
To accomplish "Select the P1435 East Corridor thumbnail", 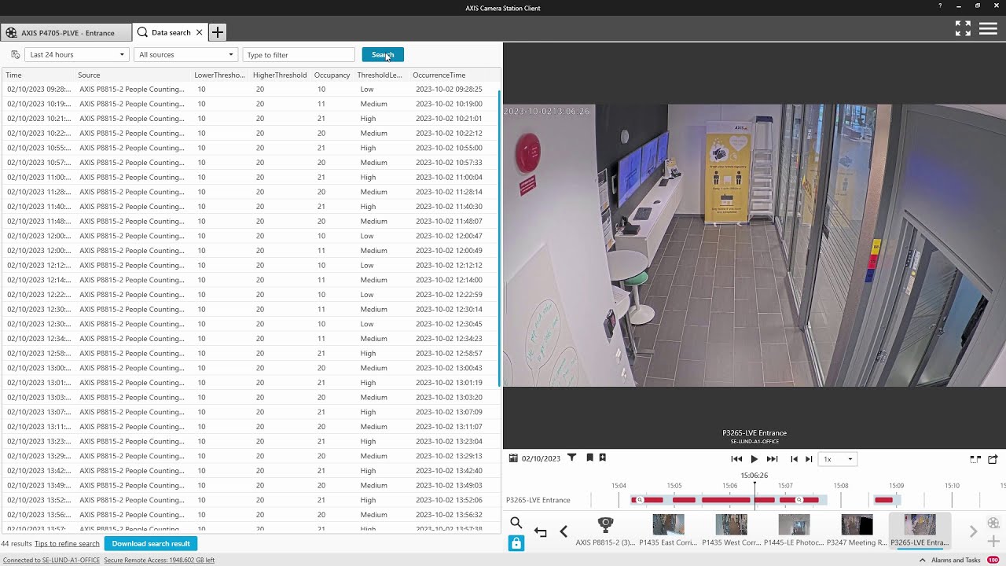I will click(668, 531).
